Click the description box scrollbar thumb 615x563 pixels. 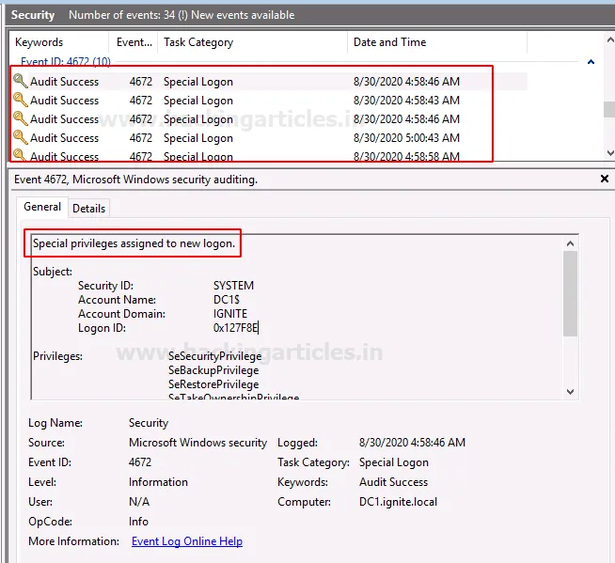[570, 293]
